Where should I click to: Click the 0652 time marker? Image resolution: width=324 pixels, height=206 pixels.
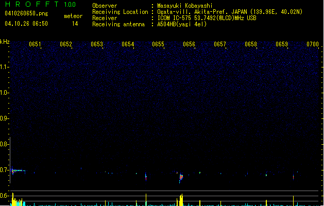click(x=66, y=44)
